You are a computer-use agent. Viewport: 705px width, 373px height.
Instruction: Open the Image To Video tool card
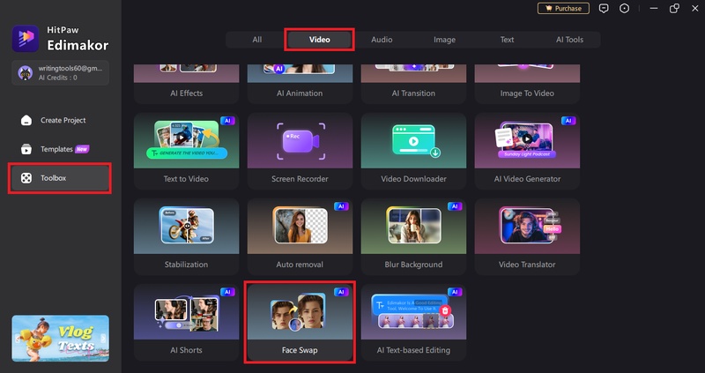tap(527, 84)
